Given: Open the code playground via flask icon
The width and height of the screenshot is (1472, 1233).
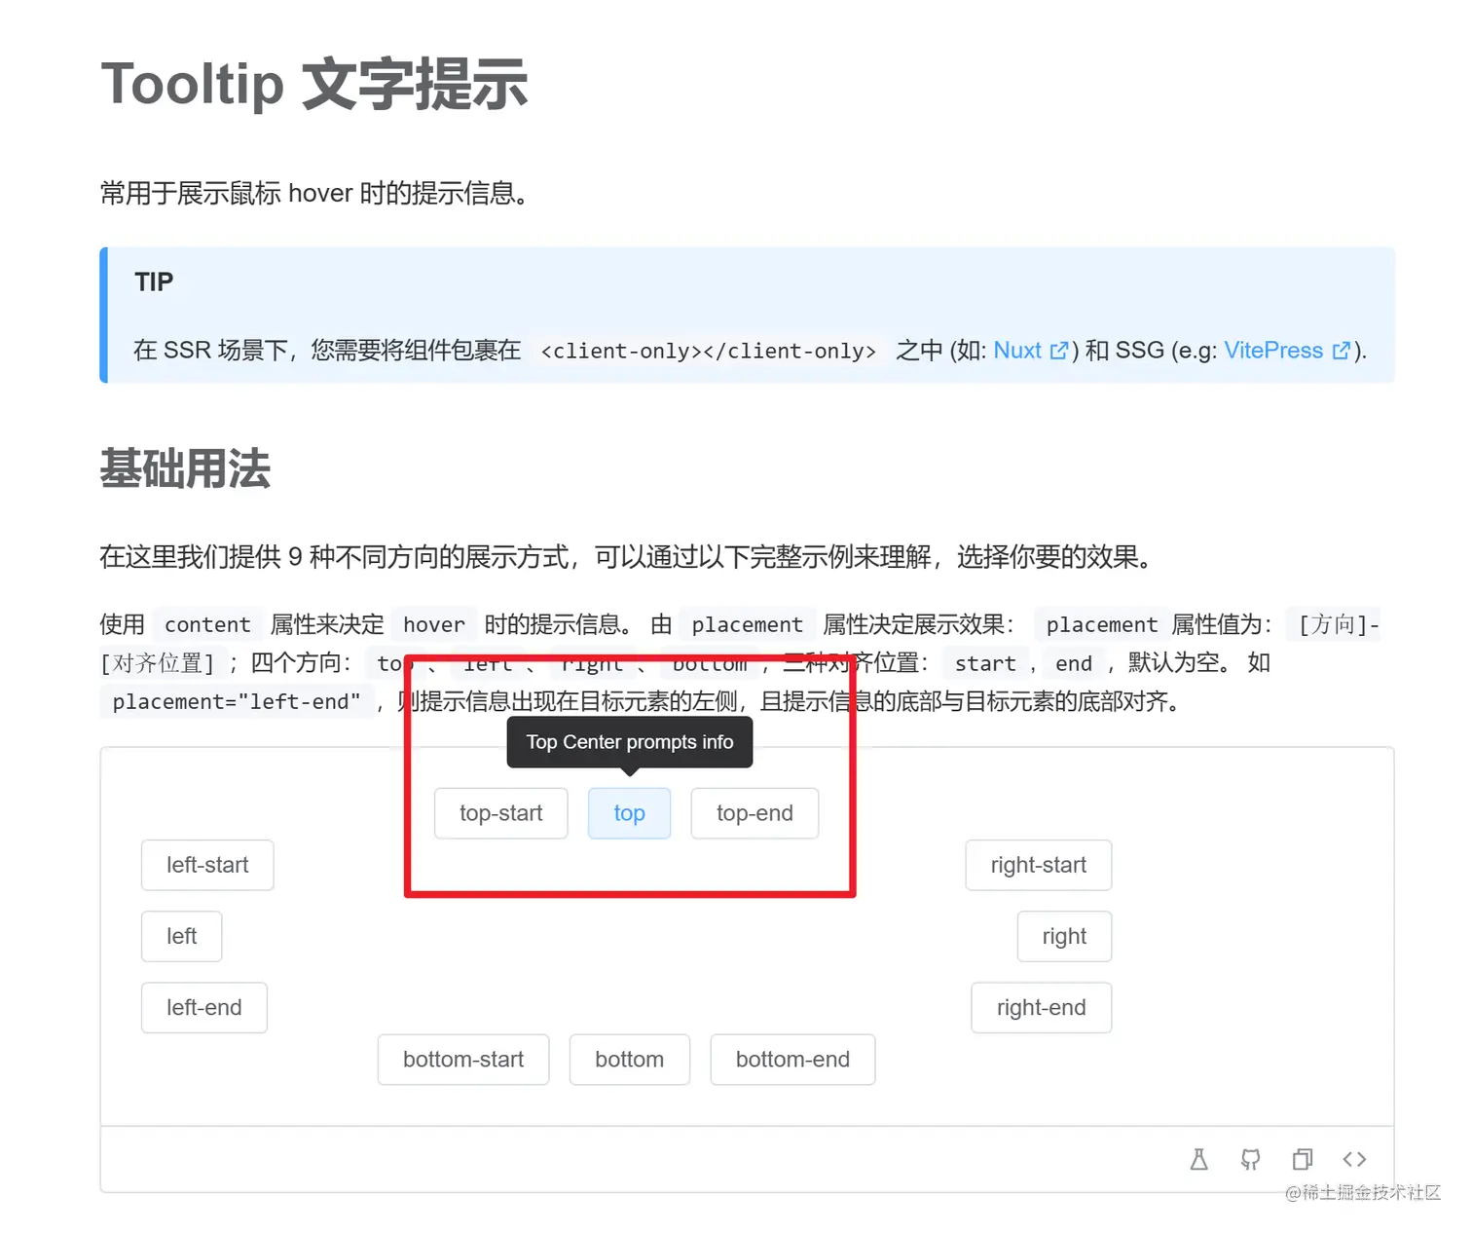Looking at the screenshot, I should (1198, 1159).
